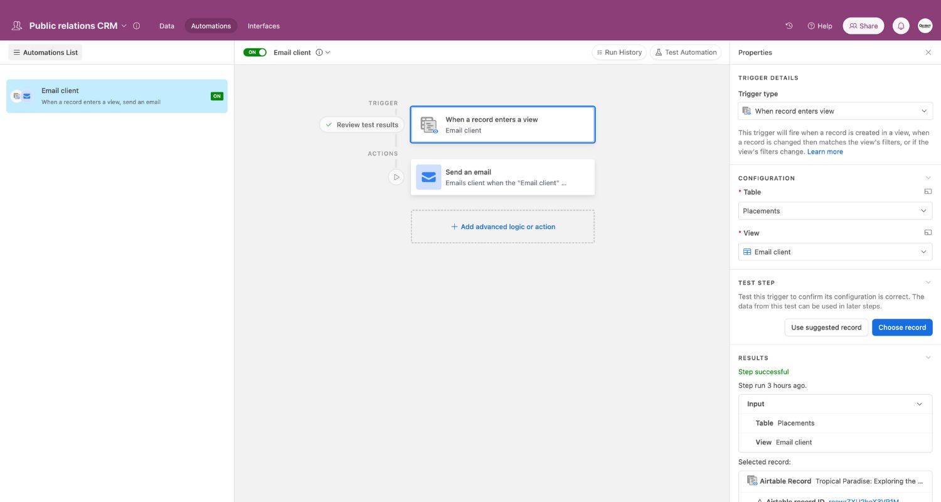Select the Email client automation in the list
Image resolution: width=941 pixels, height=502 pixels.
pos(117,96)
